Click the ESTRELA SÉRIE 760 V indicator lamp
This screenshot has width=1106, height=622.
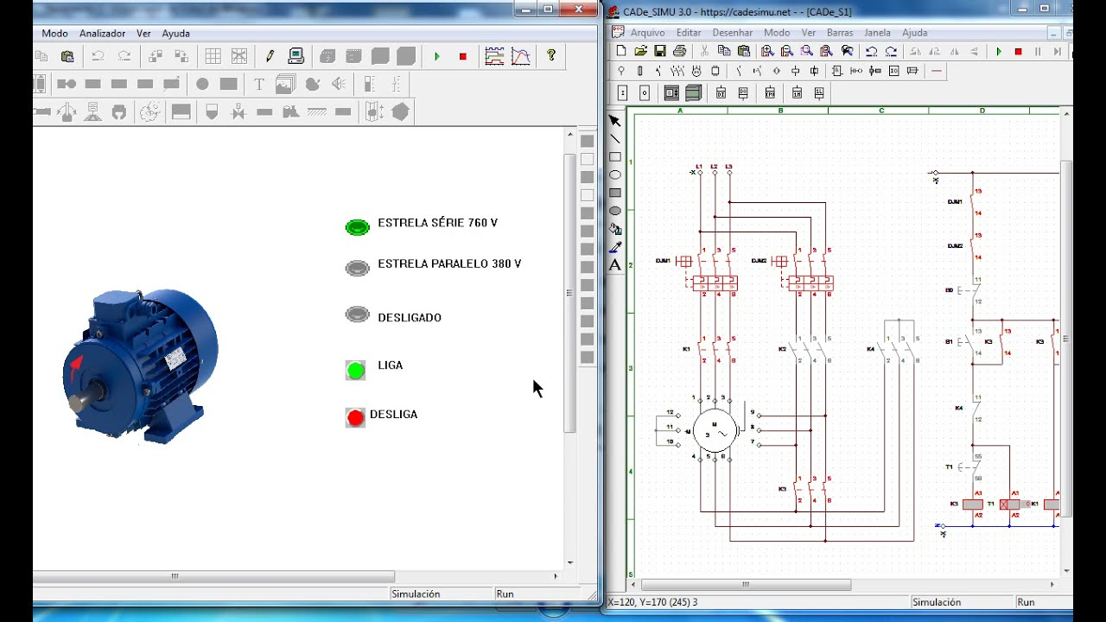357,227
